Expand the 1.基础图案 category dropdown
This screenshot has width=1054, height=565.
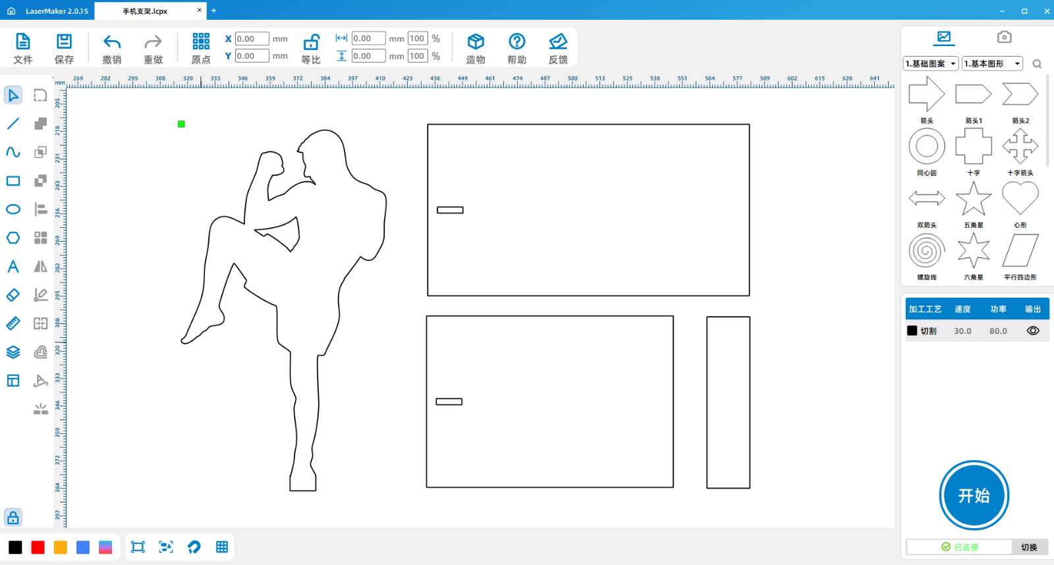click(931, 64)
